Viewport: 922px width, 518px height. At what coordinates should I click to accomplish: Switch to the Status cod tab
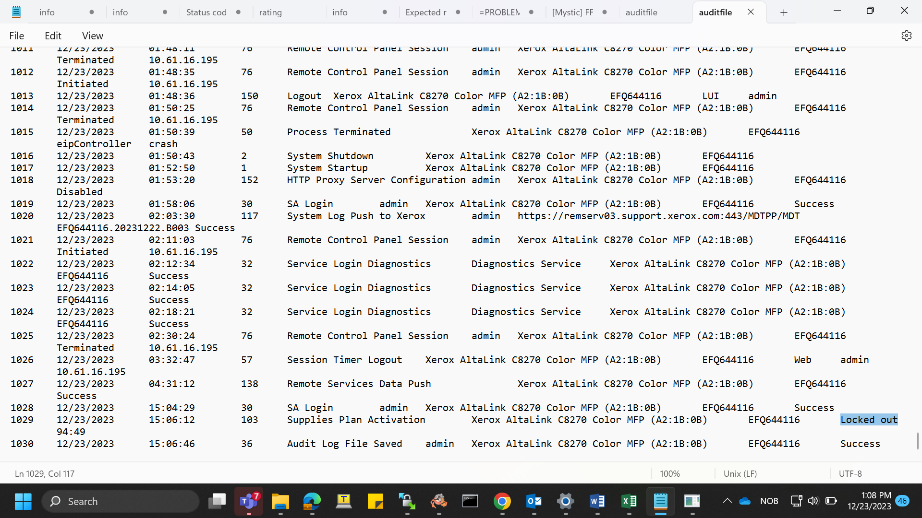206,12
